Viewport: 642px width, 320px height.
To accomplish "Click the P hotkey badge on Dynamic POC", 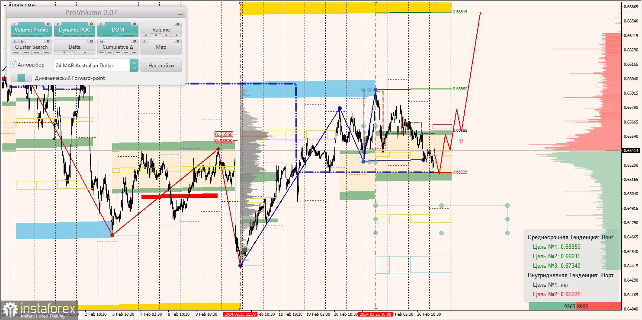I will click(58, 24).
